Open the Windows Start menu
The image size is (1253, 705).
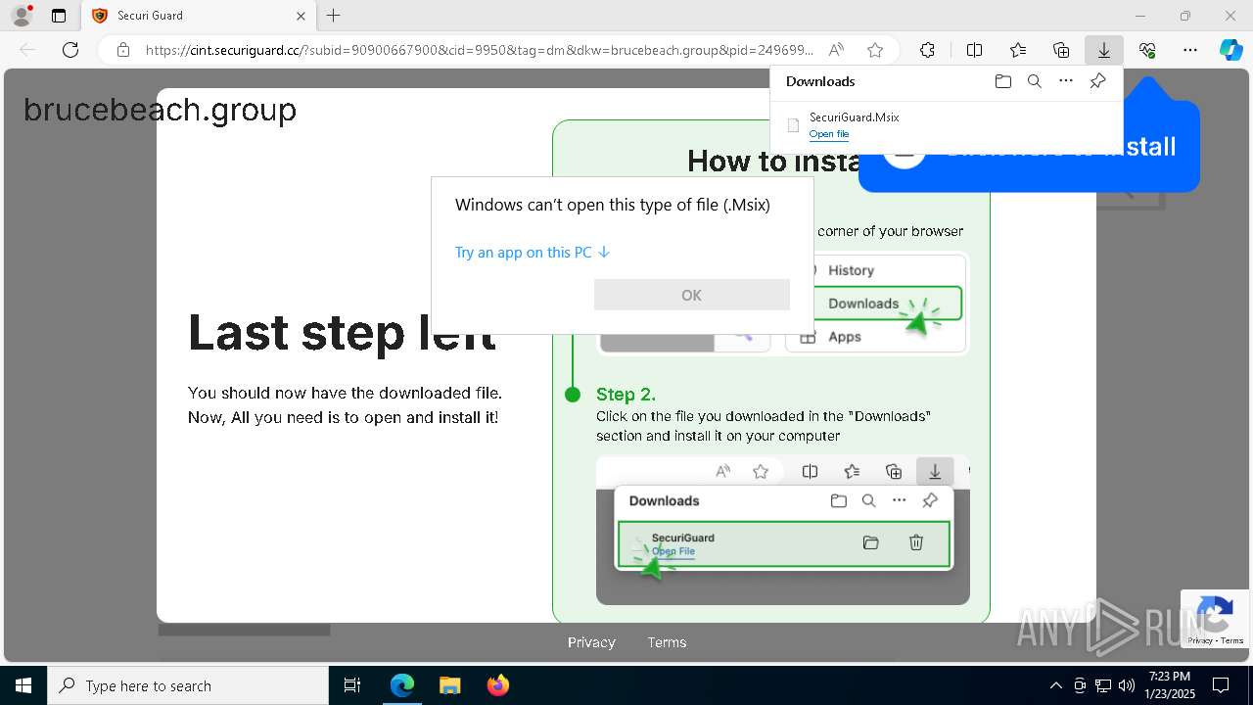coord(23,685)
